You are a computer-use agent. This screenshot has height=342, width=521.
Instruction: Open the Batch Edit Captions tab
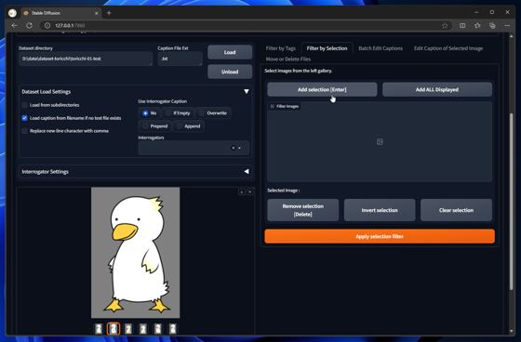tap(381, 48)
